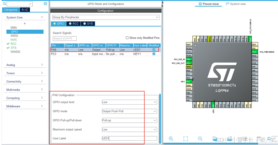Open the GPIO output level dropdown

pos(129,102)
